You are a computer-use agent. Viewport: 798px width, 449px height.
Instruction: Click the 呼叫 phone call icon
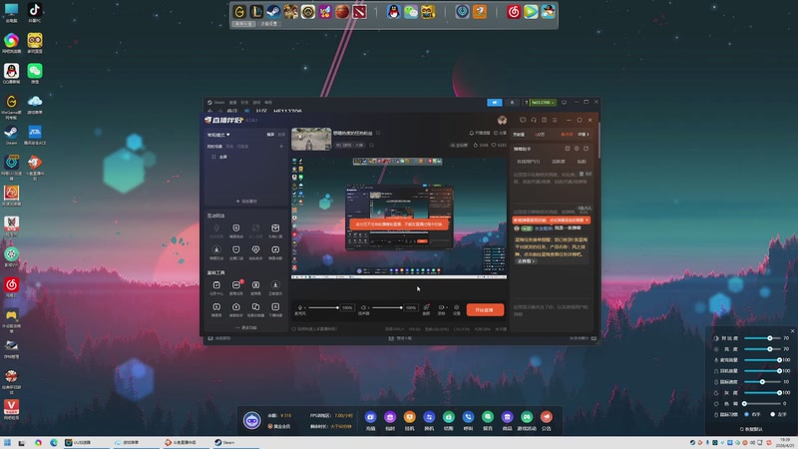[x=468, y=421]
